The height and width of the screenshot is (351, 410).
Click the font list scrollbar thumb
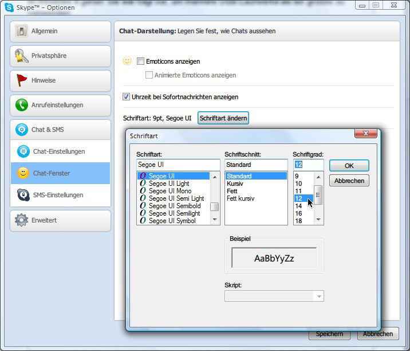click(215, 206)
